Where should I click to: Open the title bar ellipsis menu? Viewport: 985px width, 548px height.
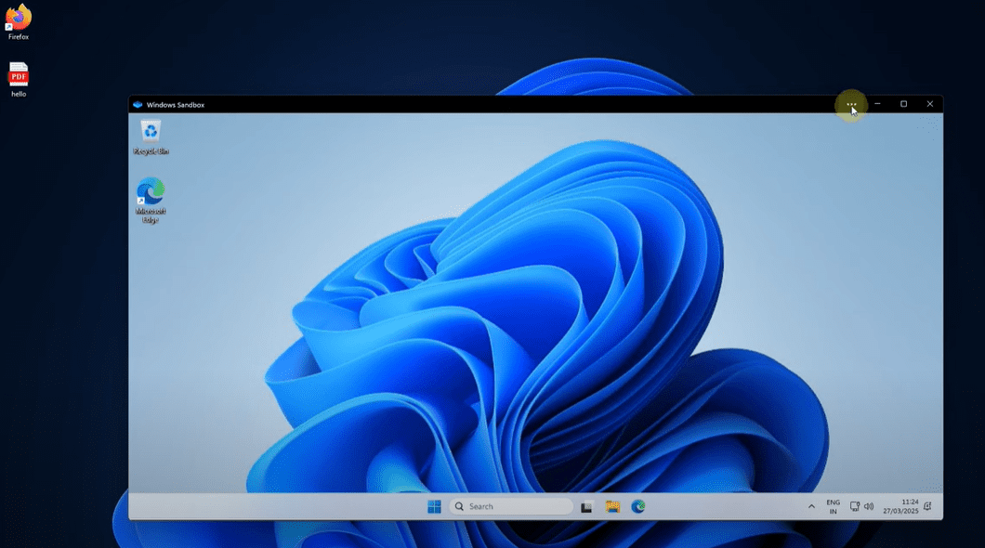coord(851,104)
